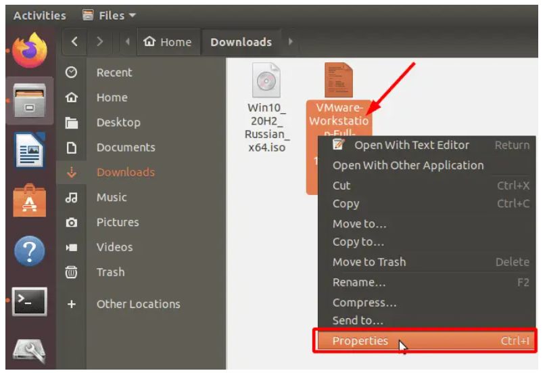Click the Pictures camera sidebar icon
This screenshot has width=545, height=373.
[71, 222]
